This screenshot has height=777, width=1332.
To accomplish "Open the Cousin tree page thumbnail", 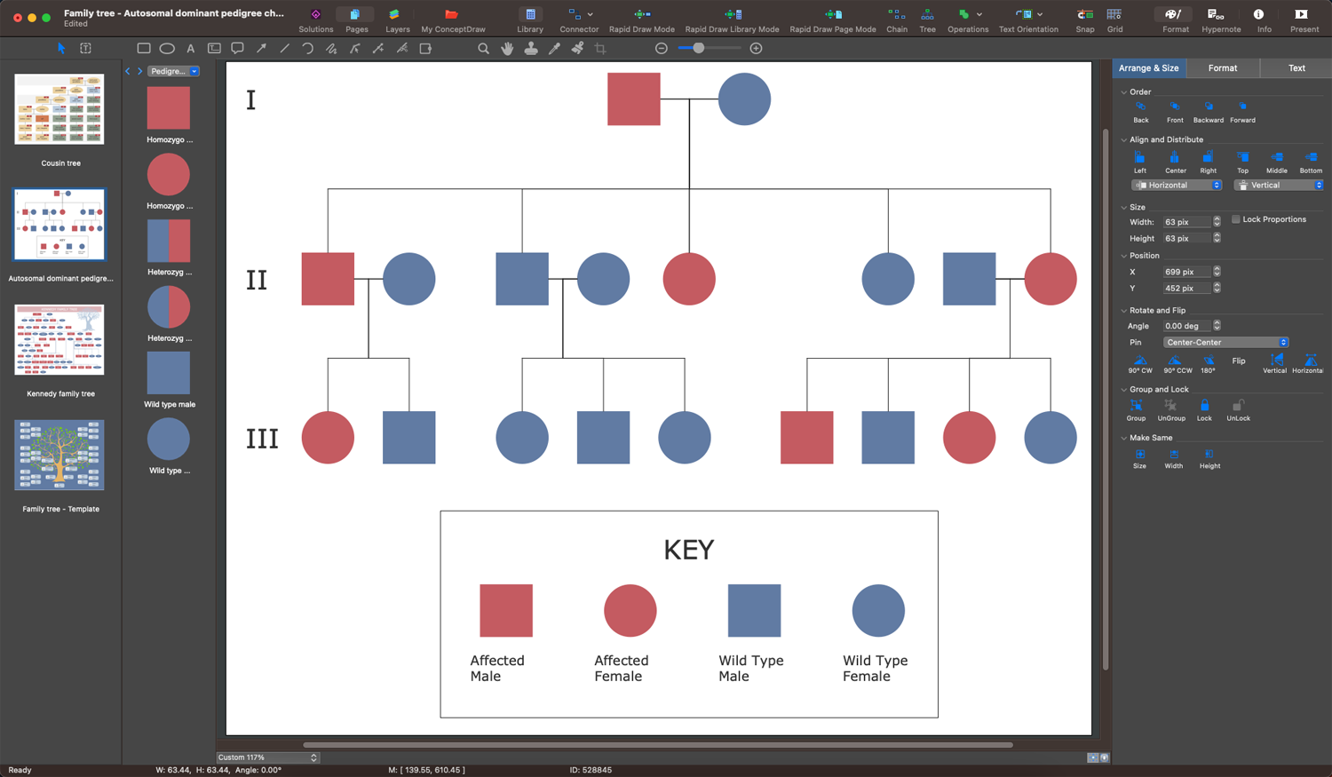I will point(59,109).
